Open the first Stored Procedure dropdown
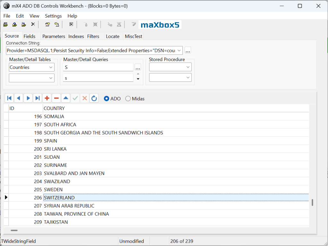This screenshot has height=246, width=328. coord(188,67)
